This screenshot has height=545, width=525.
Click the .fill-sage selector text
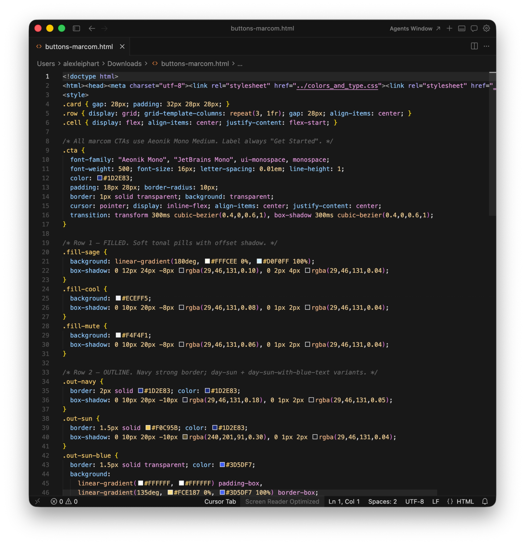point(81,252)
